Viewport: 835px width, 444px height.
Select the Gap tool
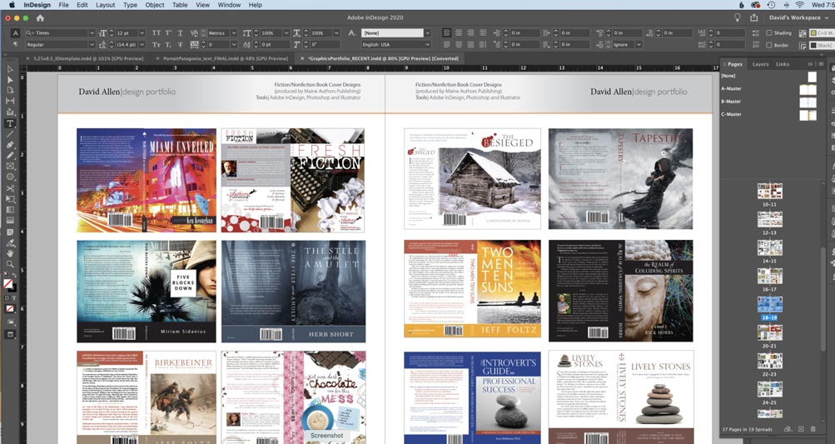10,102
